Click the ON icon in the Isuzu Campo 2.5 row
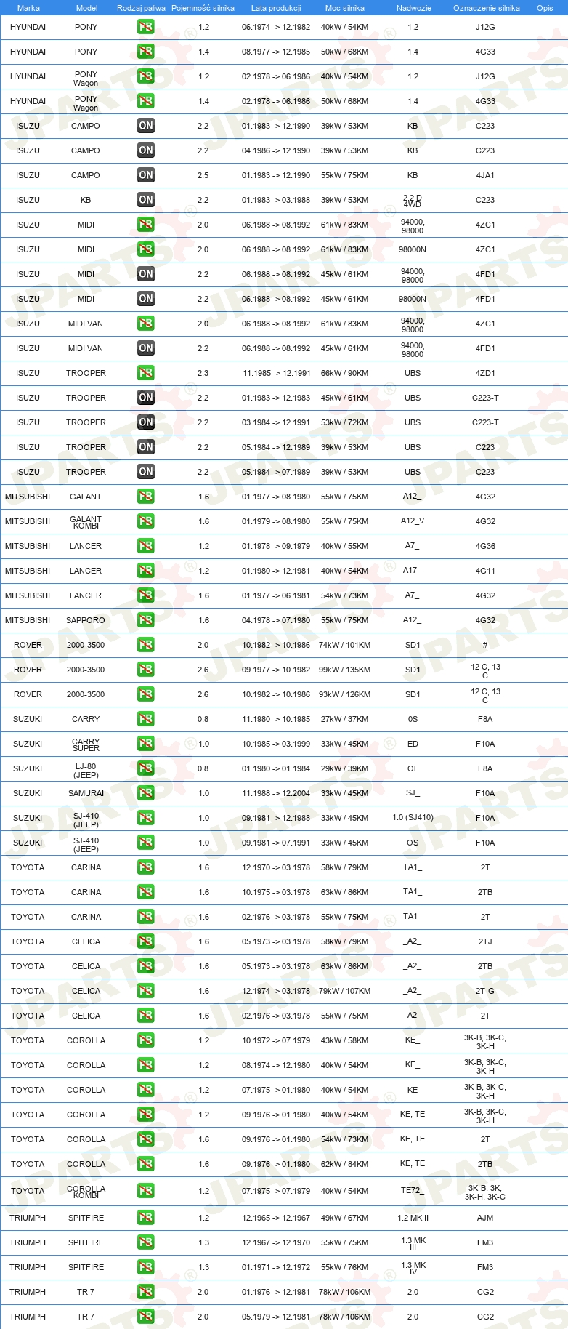This screenshot has height=1329, width=568. tap(146, 175)
